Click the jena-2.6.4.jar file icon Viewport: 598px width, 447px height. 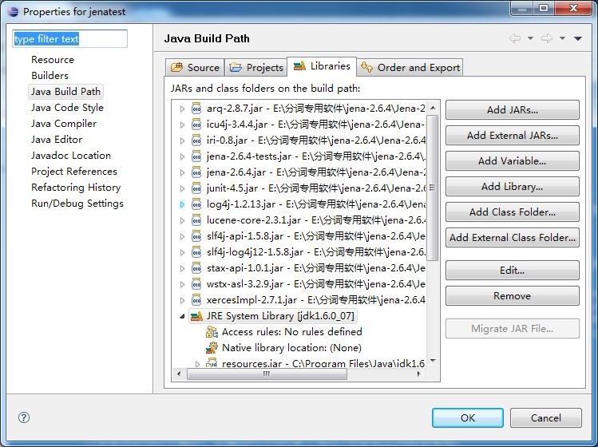click(196, 172)
